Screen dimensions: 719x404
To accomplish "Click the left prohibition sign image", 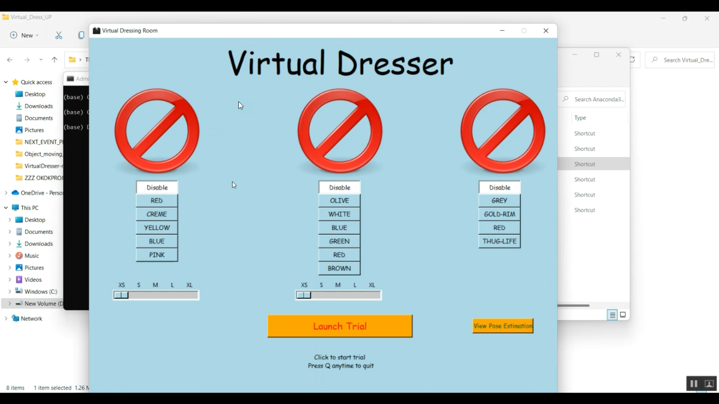I will (157, 131).
